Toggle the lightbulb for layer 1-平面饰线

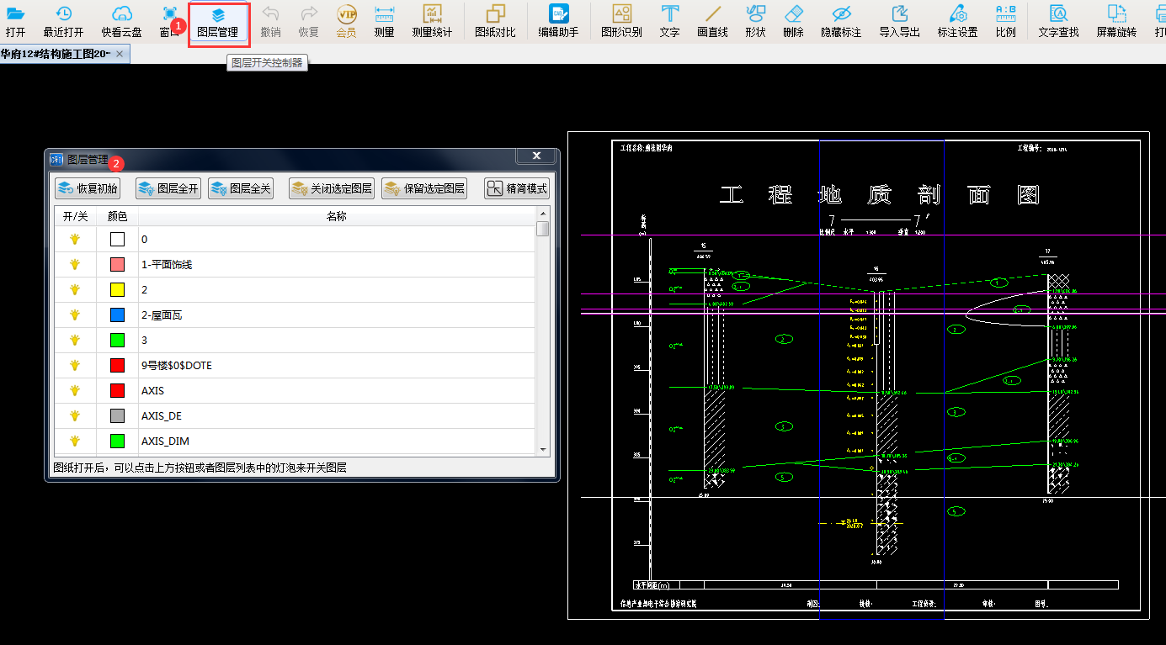coord(75,265)
